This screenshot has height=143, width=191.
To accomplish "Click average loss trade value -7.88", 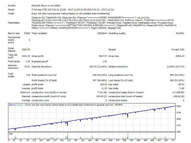I will [181, 88].
